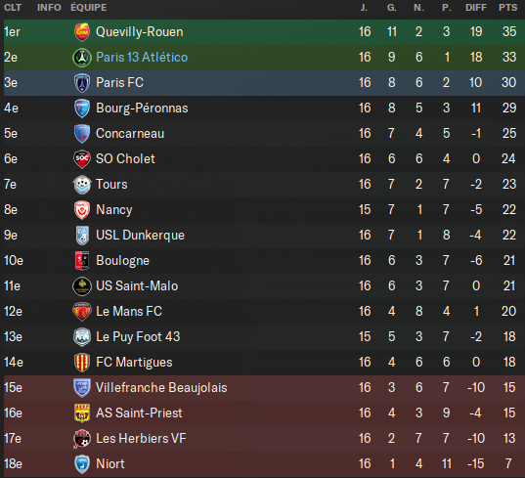The image size is (525, 478).
Task: Click the CLT column header
Action: pyautogui.click(x=13, y=8)
